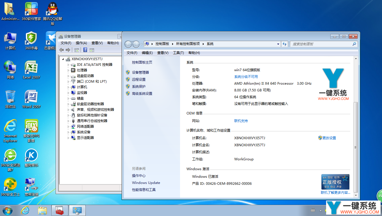Viewport: 382px width, 216px height.
Task: Select 键盘 tree item
Action: pyautogui.click(x=80, y=98)
